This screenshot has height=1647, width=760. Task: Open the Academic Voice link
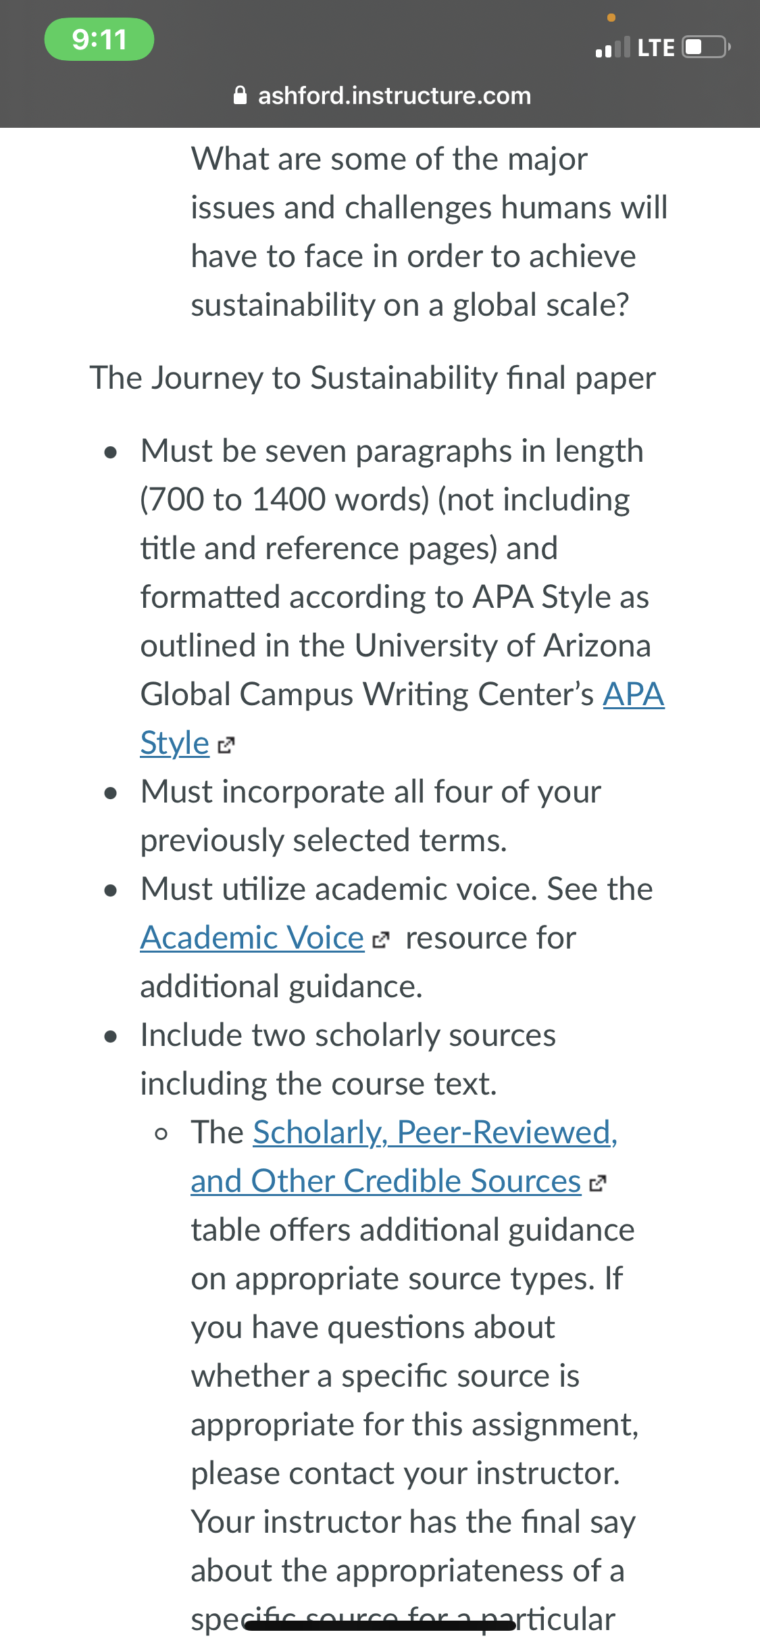[252, 938]
